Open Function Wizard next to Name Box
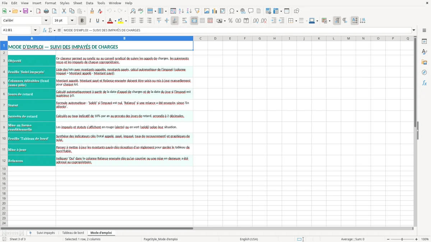 tap(45, 30)
